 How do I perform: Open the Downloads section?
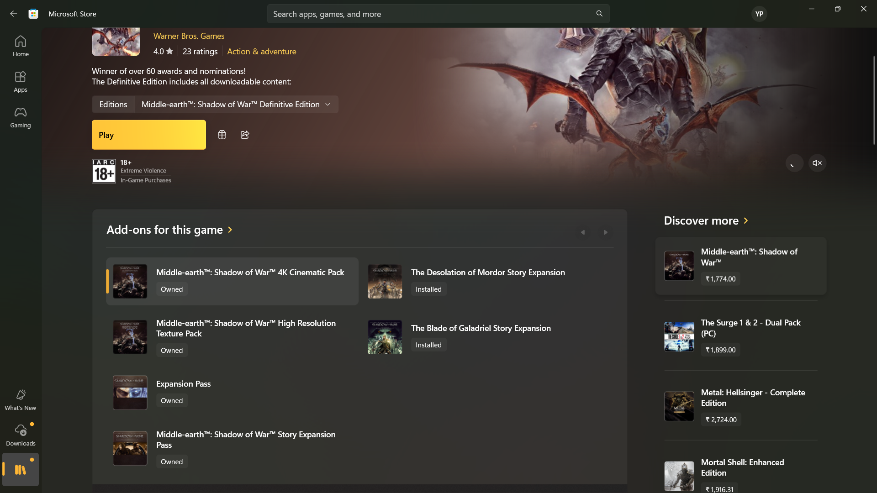coord(20,434)
